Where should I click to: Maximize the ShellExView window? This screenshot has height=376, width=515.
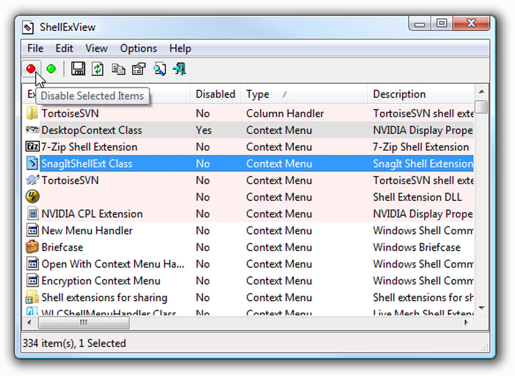click(442, 24)
